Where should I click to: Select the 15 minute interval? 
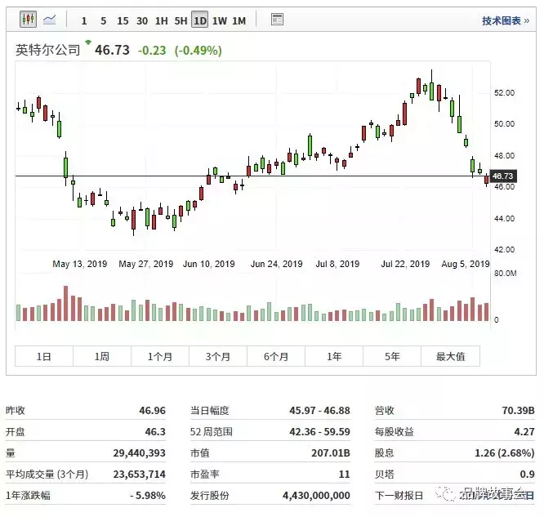[x=123, y=20]
